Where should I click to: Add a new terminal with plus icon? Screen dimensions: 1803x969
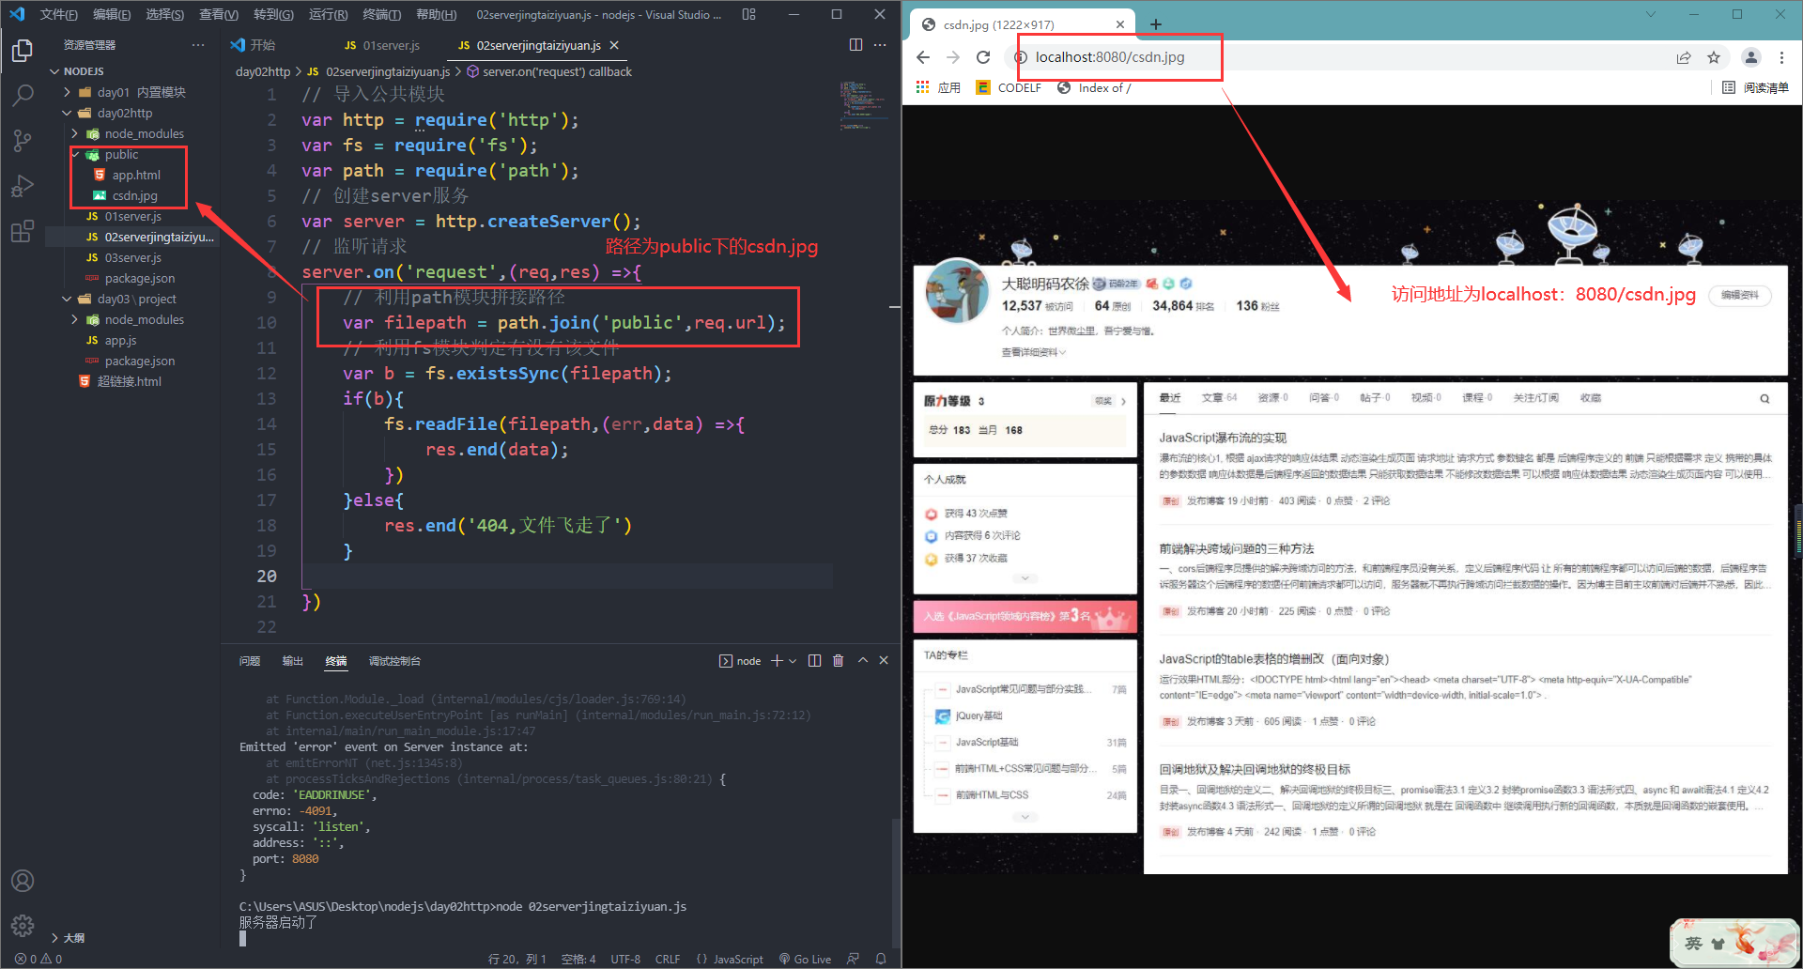point(777,661)
